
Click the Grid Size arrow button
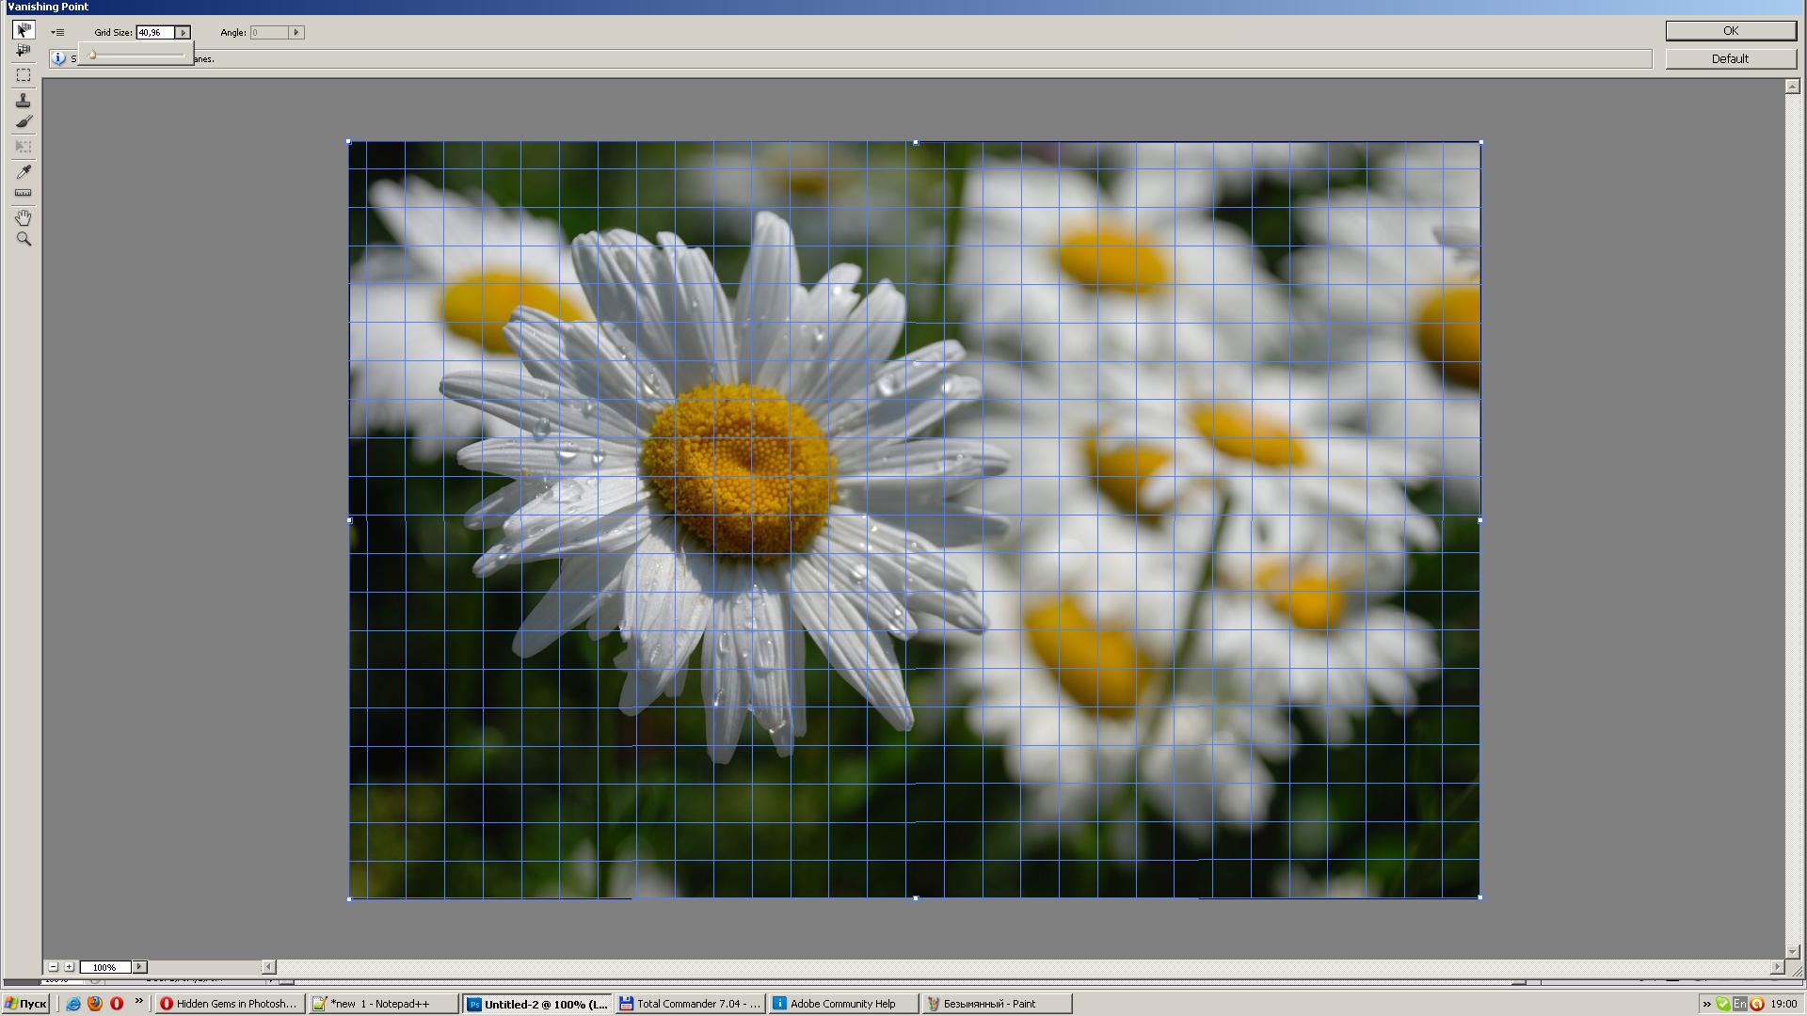(x=184, y=32)
